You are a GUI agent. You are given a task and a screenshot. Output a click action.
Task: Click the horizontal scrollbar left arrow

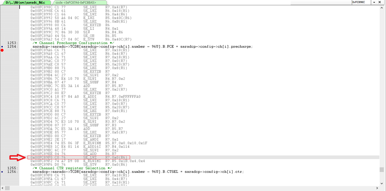2,188
